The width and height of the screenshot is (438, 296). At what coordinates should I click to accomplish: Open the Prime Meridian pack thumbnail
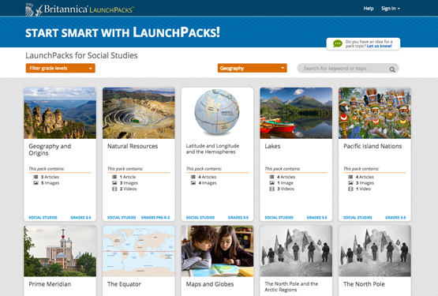click(x=60, y=251)
